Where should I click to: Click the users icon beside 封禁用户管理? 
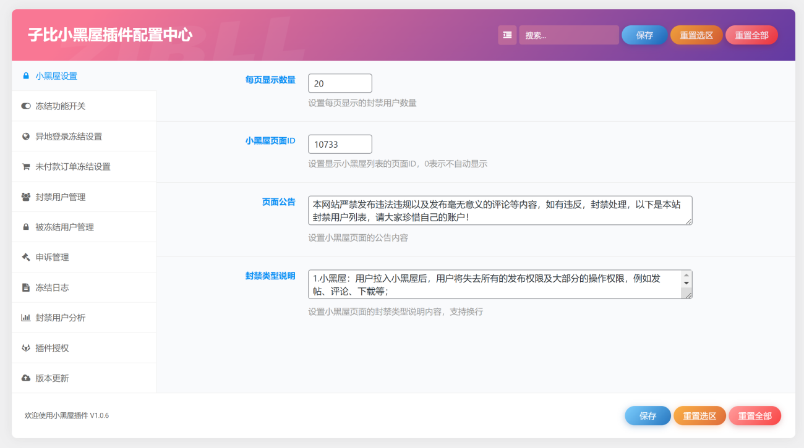point(26,197)
